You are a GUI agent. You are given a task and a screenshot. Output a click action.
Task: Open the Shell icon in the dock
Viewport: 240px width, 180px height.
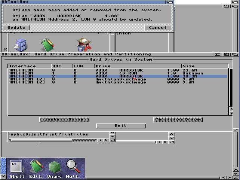click(16, 168)
